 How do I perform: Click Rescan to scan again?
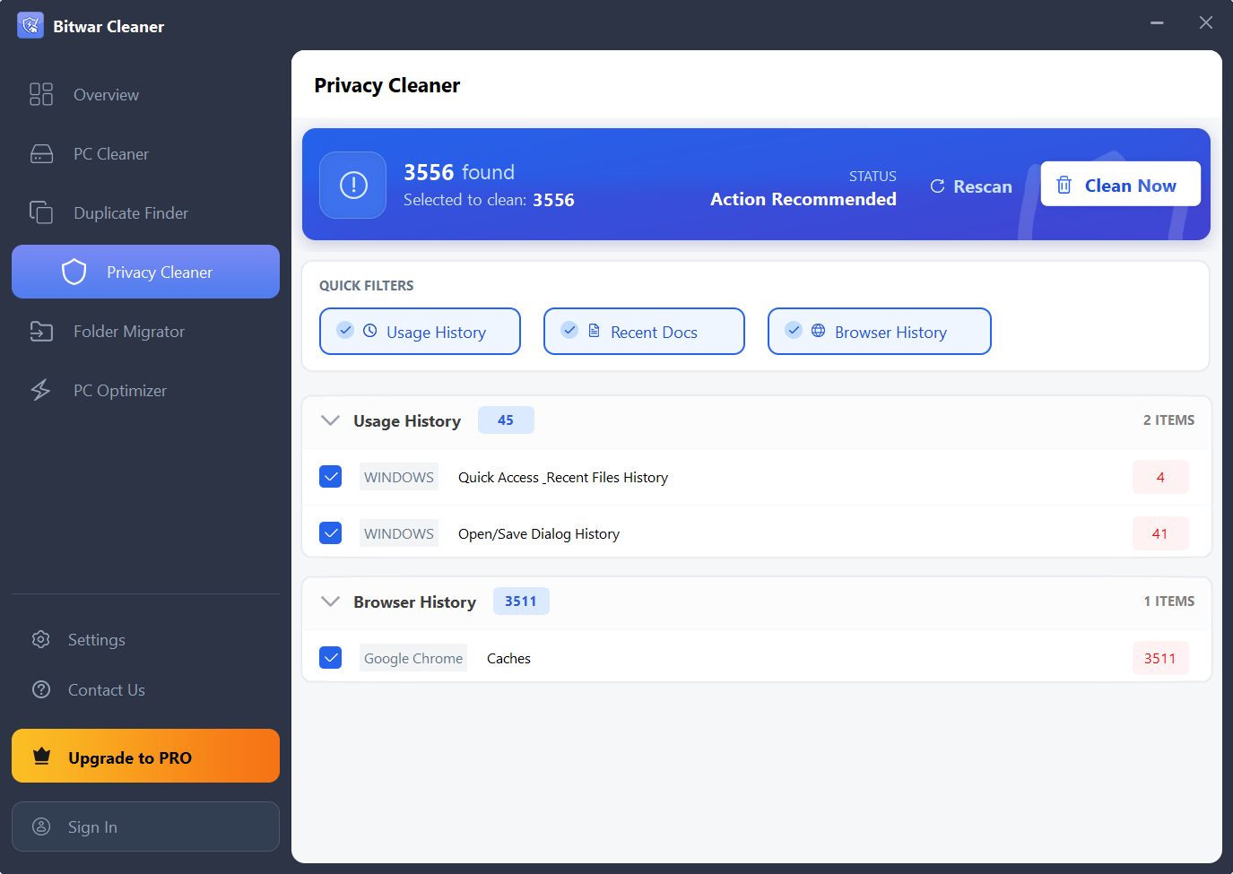click(x=971, y=186)
